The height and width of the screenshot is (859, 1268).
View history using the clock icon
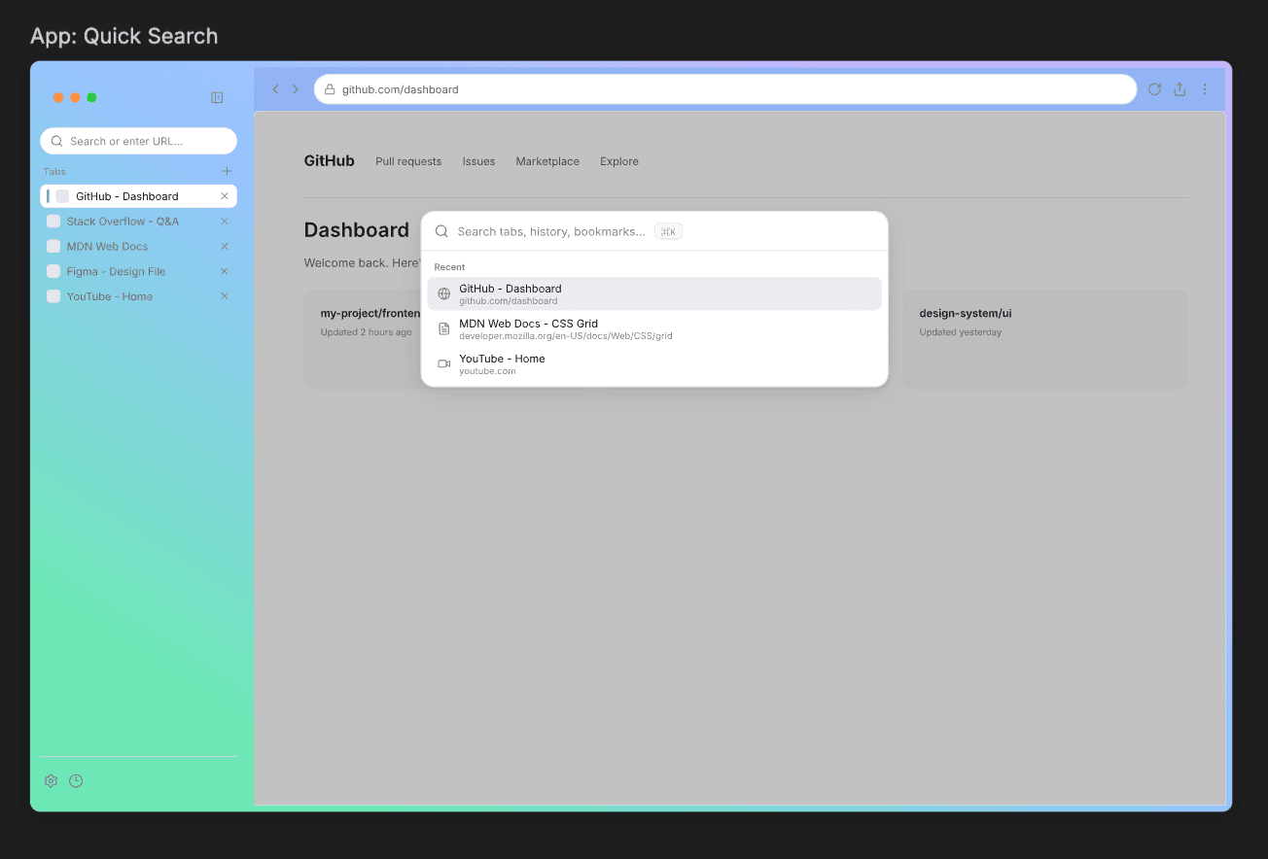tap(76, 780)
